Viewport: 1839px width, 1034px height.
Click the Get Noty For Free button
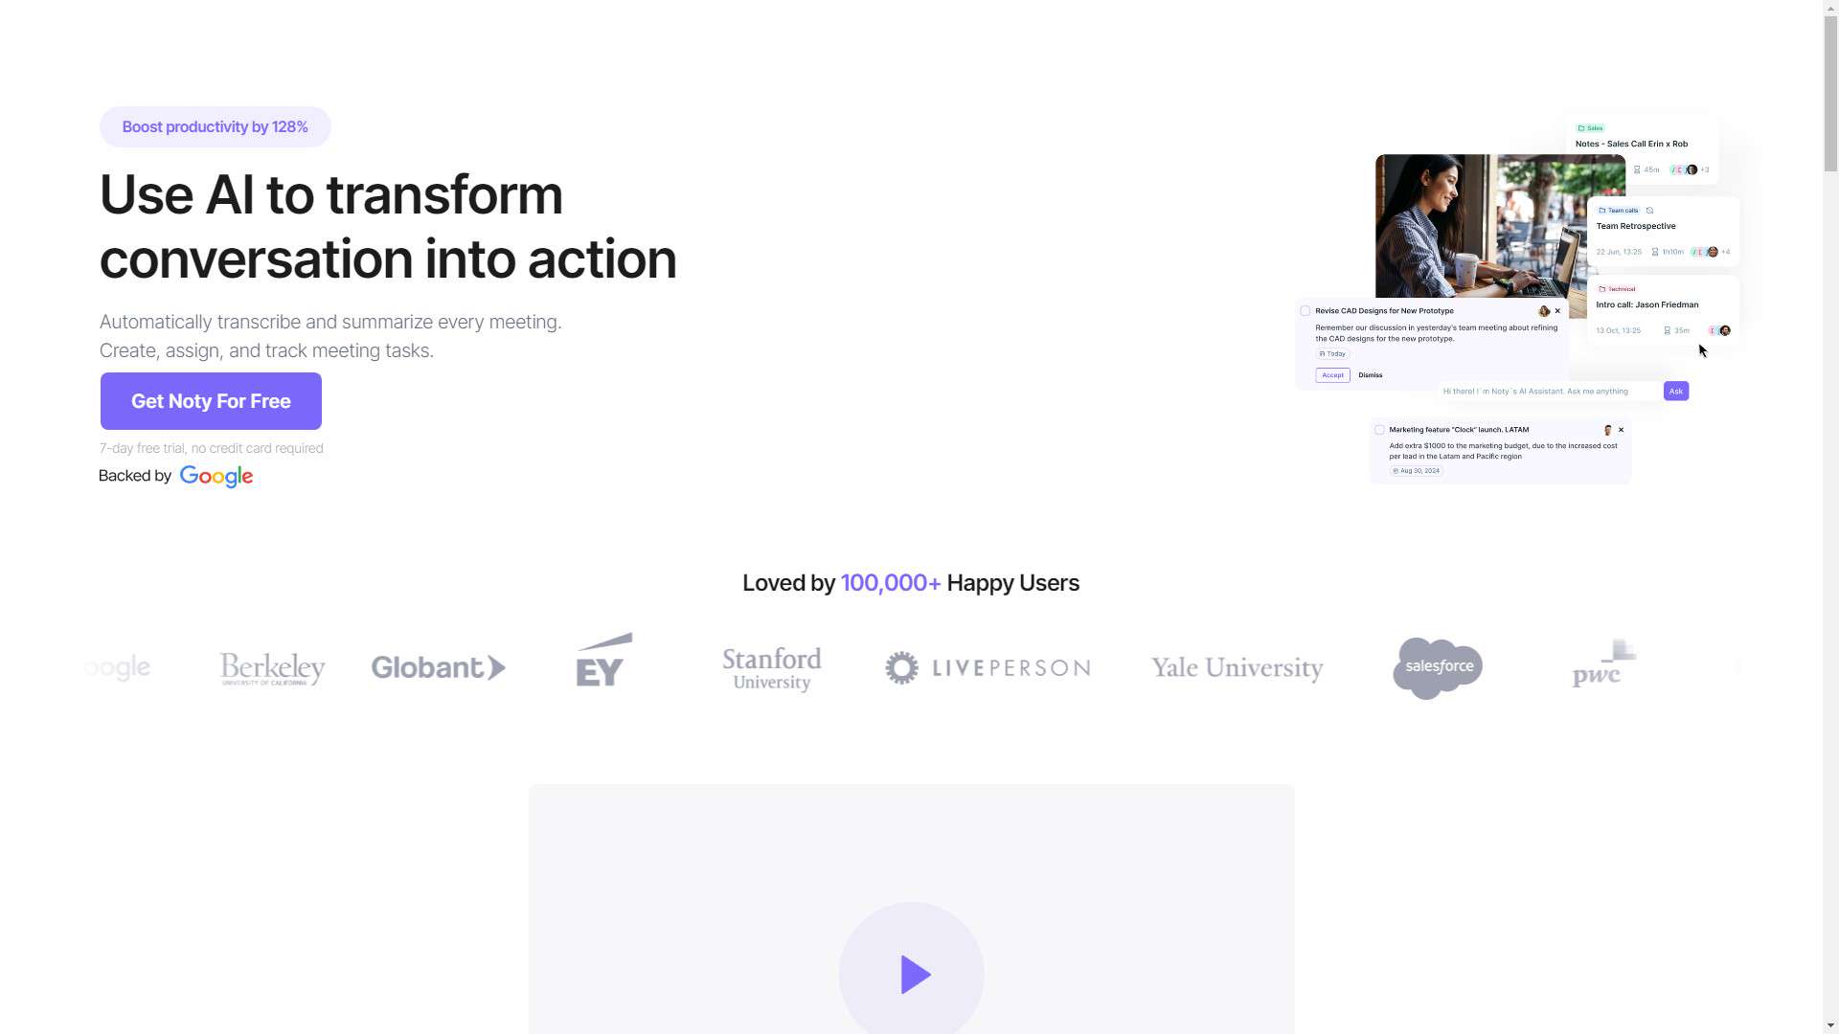[211, 401]
